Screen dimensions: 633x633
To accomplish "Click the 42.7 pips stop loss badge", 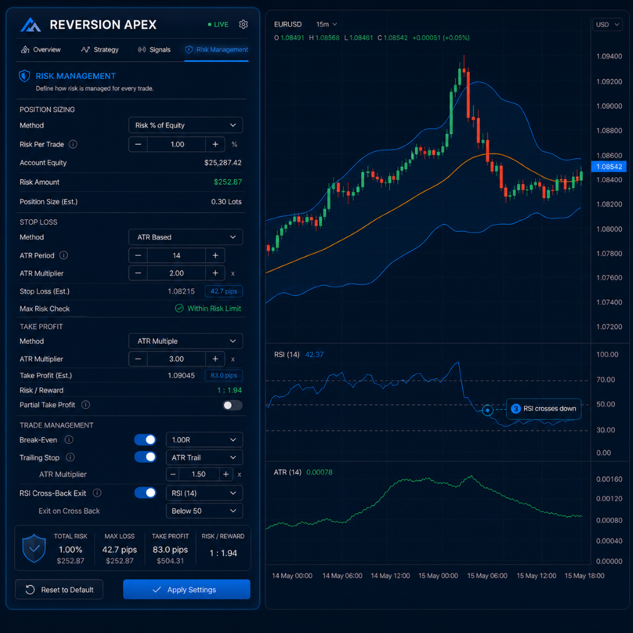I will coord(224,291).
